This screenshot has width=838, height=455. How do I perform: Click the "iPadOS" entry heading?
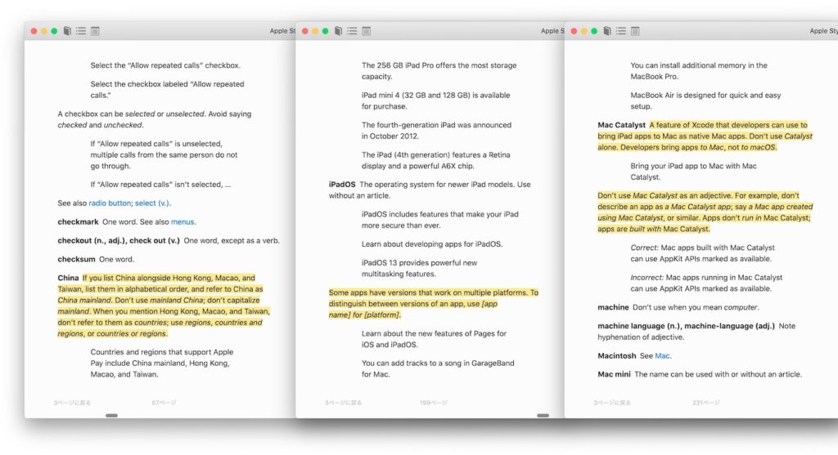click(342, 185)
